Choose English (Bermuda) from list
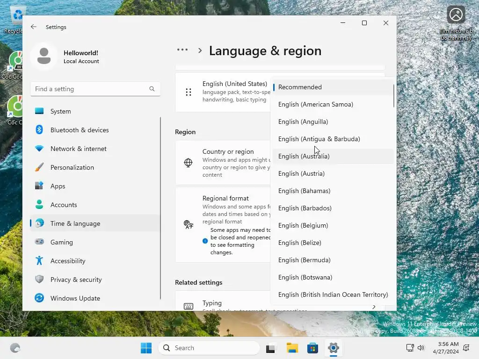The width and height of the screenshot is (479, 359). click(333, 260)
